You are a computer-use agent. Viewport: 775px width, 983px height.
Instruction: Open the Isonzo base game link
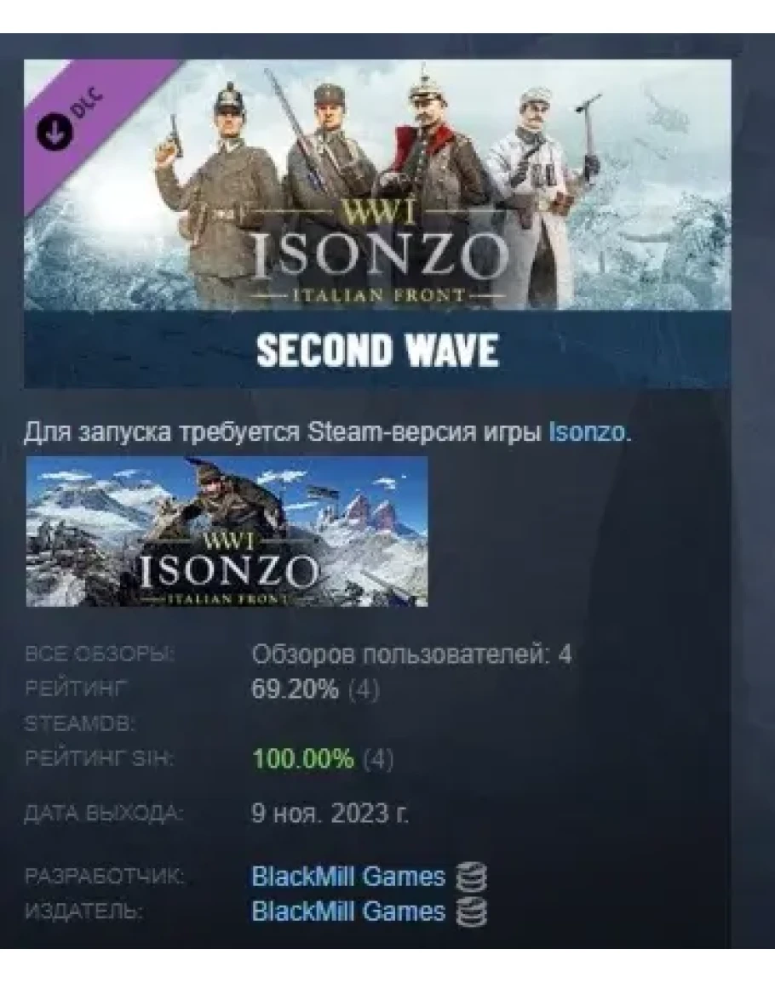point(587,432)
